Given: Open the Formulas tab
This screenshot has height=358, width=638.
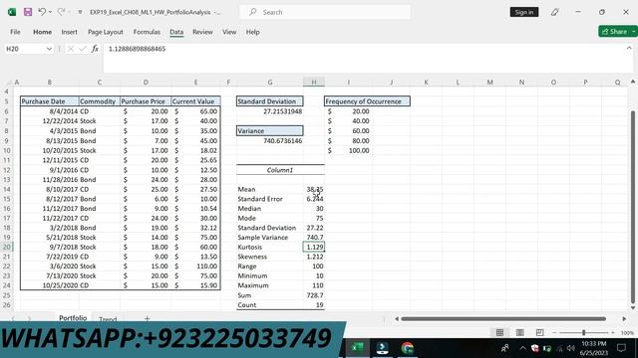Looking at the screenshot, I should 147,32.
